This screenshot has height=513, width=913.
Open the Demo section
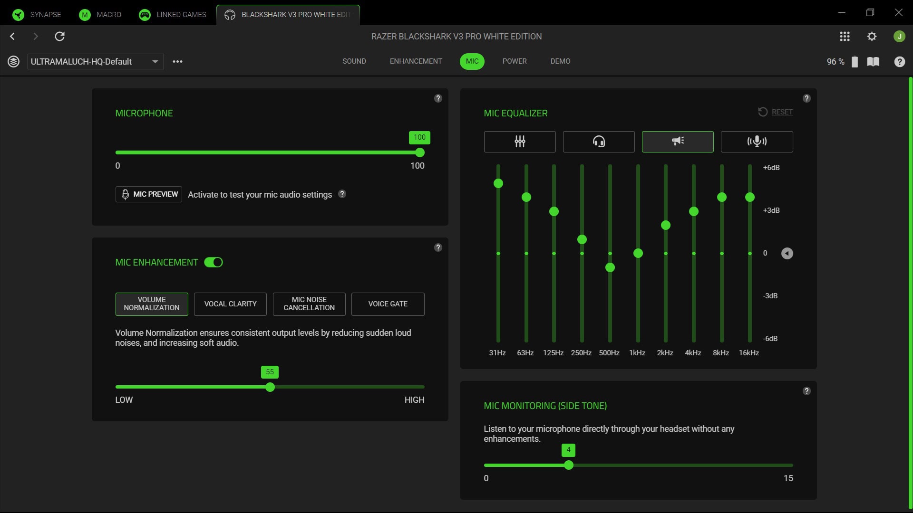click(560, 61)
